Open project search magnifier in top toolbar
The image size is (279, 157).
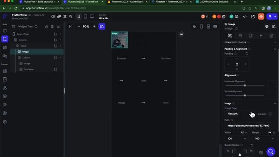pyautogui.click(x=71, y=17)
